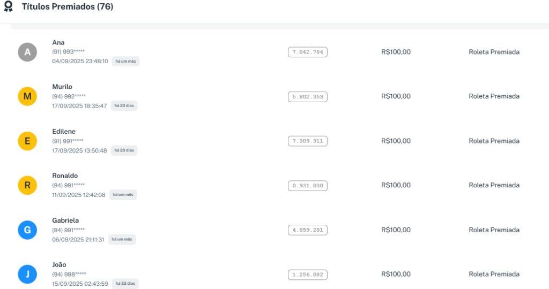This screenshot has width=549, height=289.
Task: Select ticket number 7.042.784
Action: [x=307, y=52]
